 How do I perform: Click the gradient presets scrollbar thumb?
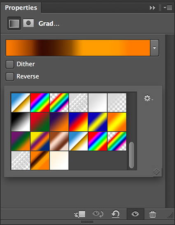tap(132, 155)
